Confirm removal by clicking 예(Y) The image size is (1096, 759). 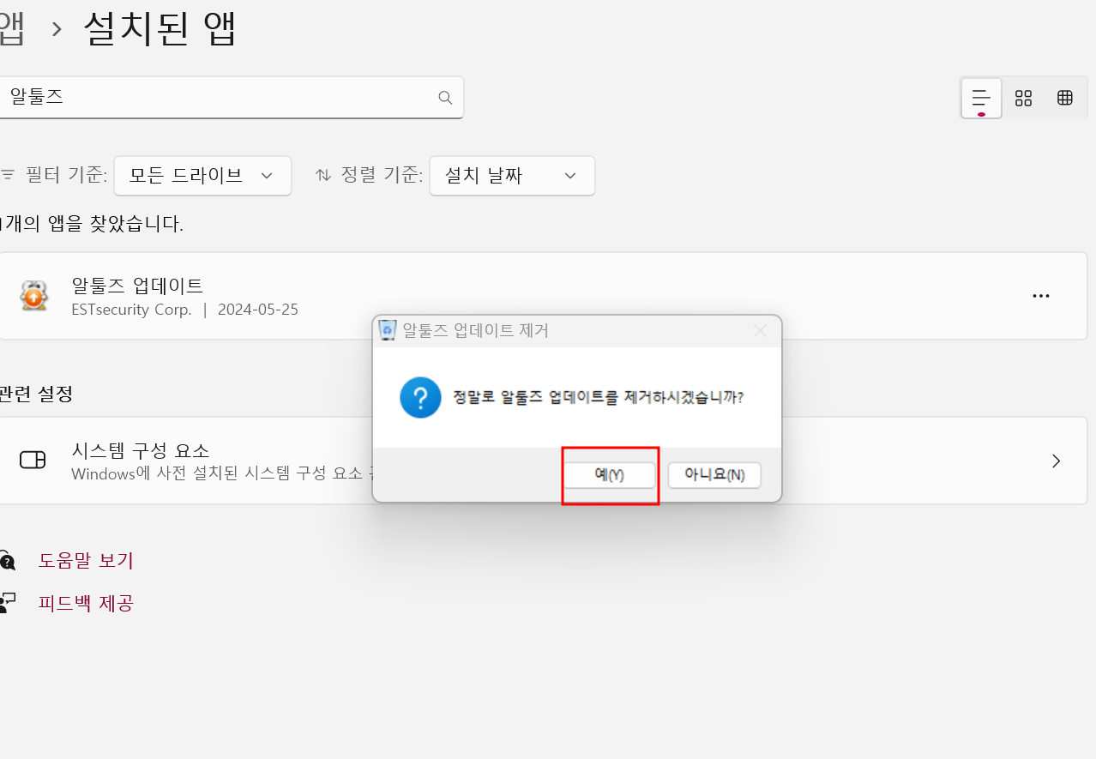click(610, 475)
